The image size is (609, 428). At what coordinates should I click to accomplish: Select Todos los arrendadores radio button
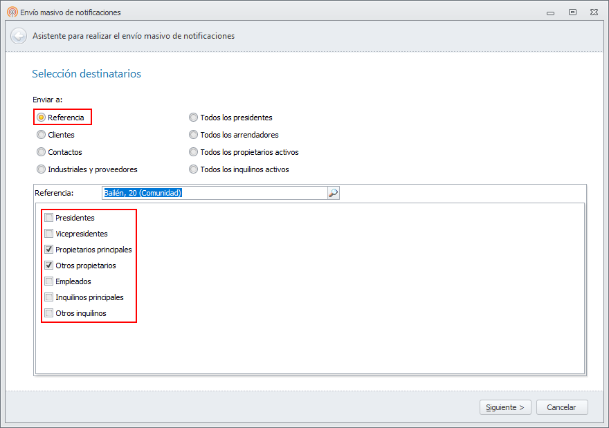click(193, 135)
